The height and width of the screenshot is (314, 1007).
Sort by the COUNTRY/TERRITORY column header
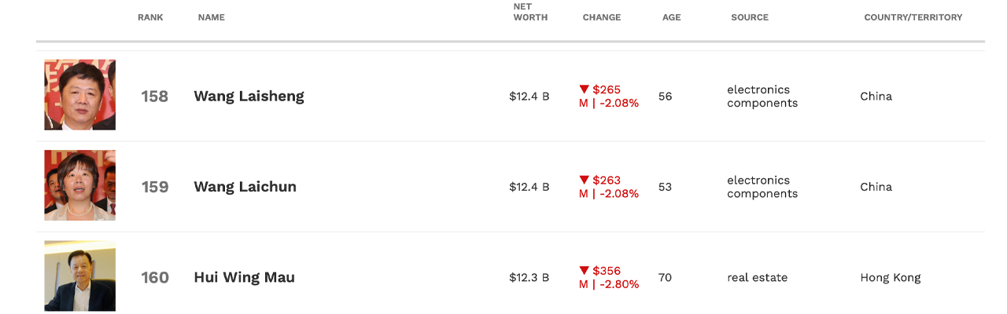pyautogui.click(x=913, y=17)
